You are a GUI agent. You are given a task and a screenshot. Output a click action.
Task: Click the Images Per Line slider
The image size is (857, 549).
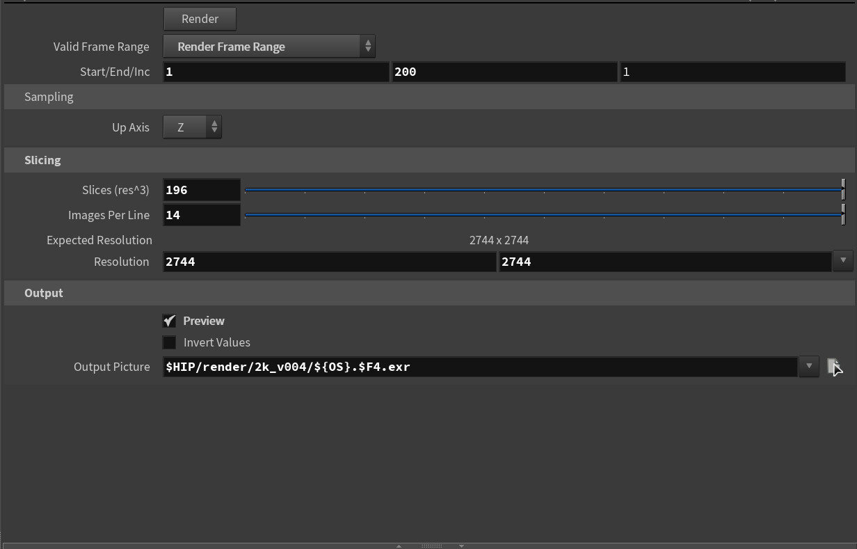[543, 215]
